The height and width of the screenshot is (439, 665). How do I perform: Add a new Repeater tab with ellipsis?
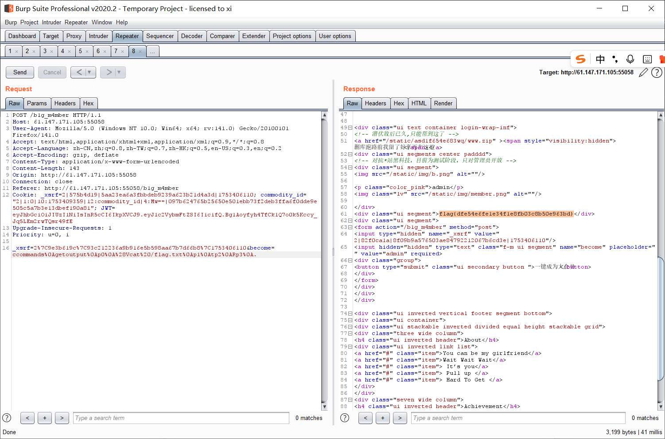pos(152,51)
